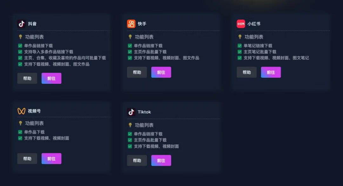Click the 抖音 (Douyin) app icon
The width and height of the screenshot is (343, 186).
[x=21, y=23]
